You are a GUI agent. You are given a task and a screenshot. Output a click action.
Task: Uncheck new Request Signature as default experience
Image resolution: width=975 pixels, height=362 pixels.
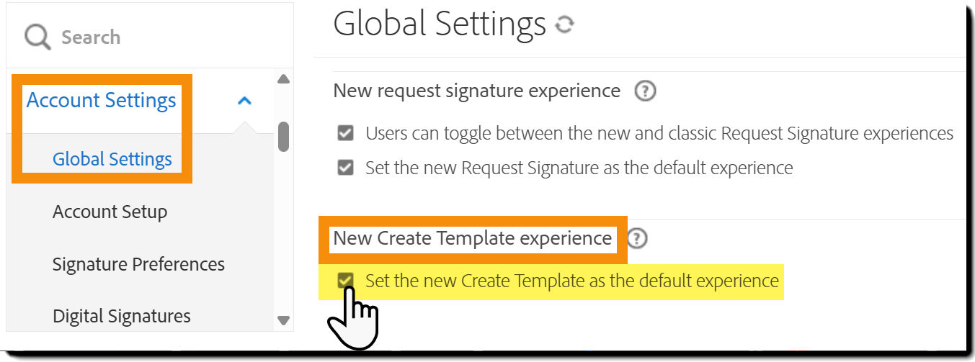point(346,168)
